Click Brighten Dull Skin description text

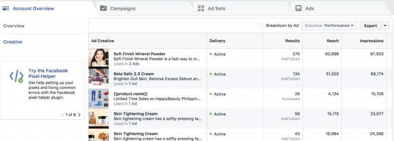[157, 79]
